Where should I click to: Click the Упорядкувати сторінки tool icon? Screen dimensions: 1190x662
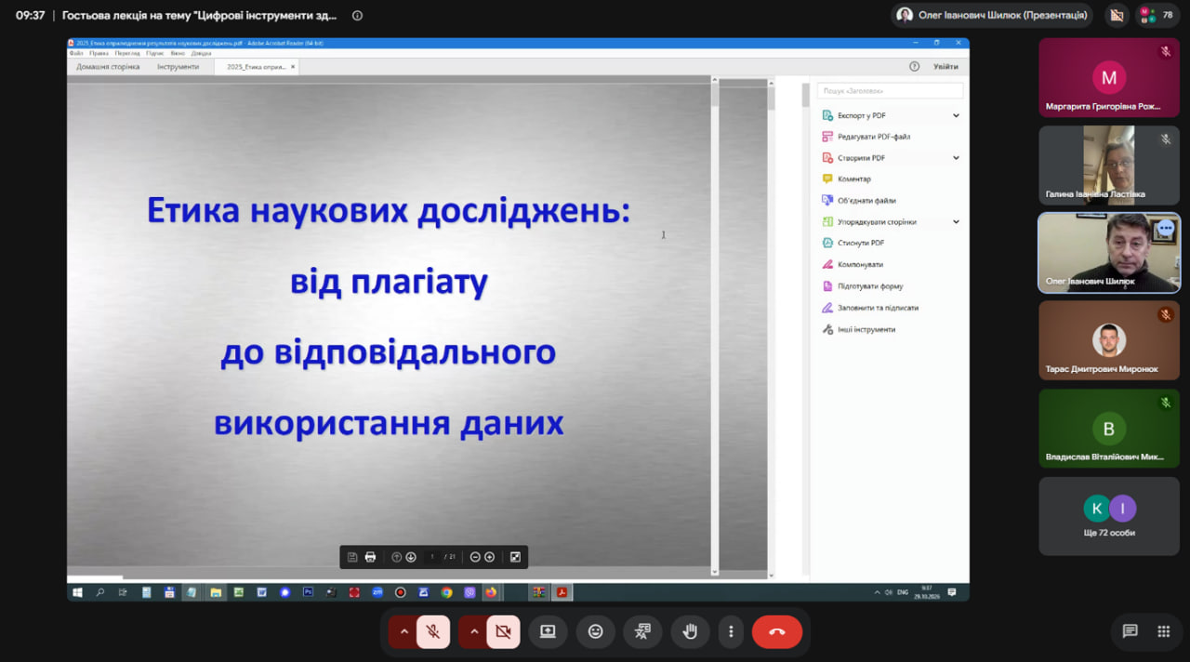point(827,222)
